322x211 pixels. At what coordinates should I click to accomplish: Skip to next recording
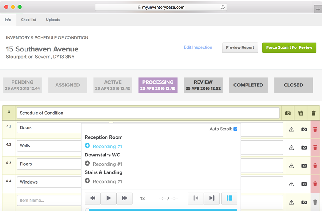pyautogui.click(x=212, y=198)
